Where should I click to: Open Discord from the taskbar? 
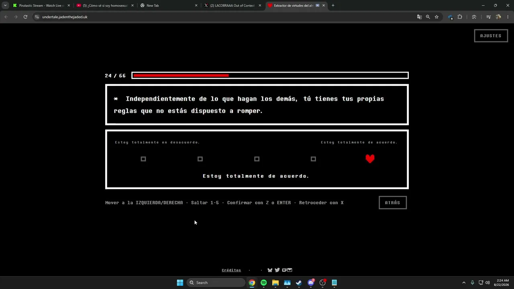click(311, 283)
